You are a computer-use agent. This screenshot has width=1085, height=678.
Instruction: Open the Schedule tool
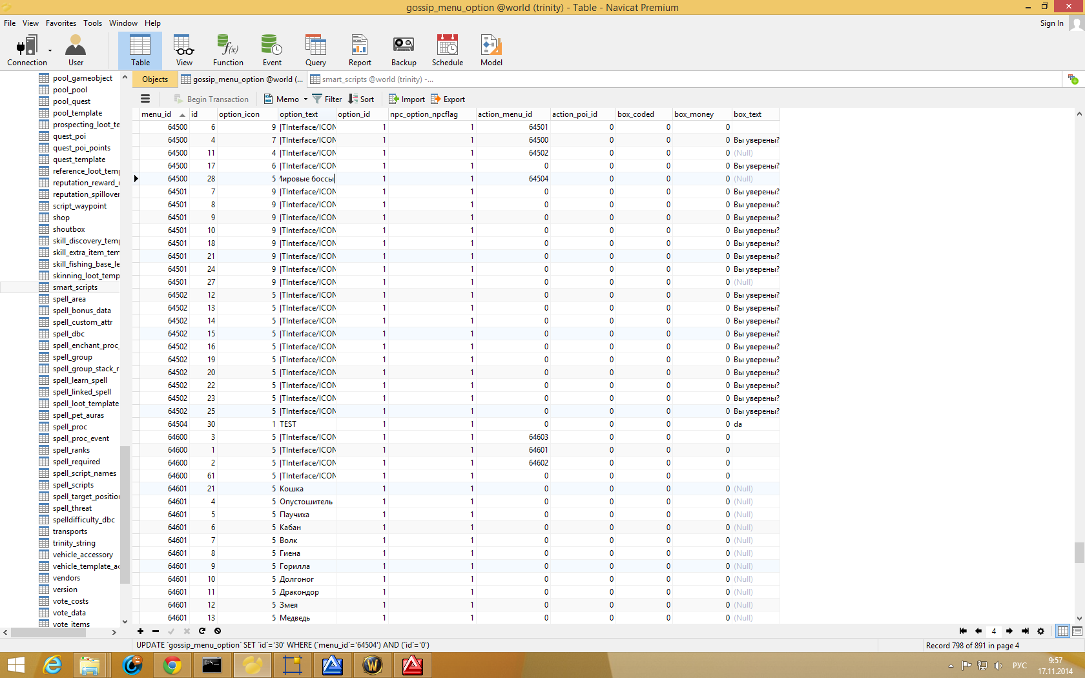447,50
